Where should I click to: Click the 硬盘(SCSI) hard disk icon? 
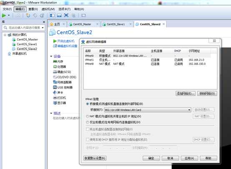click(55, 72)
